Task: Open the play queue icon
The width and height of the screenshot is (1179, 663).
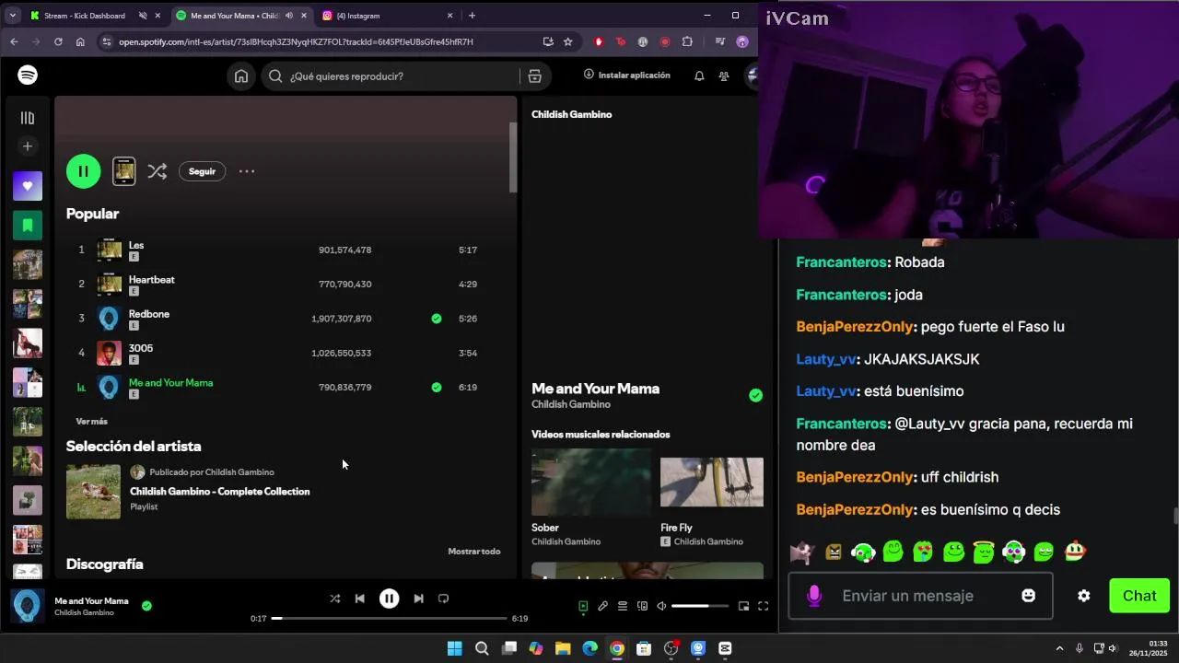Action: (623, 606)
